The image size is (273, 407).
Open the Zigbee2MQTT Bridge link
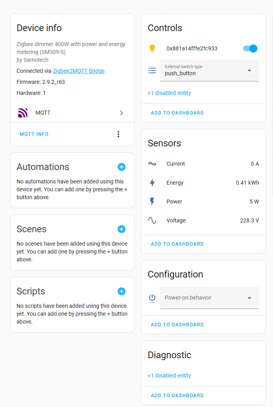click(79, 71)
